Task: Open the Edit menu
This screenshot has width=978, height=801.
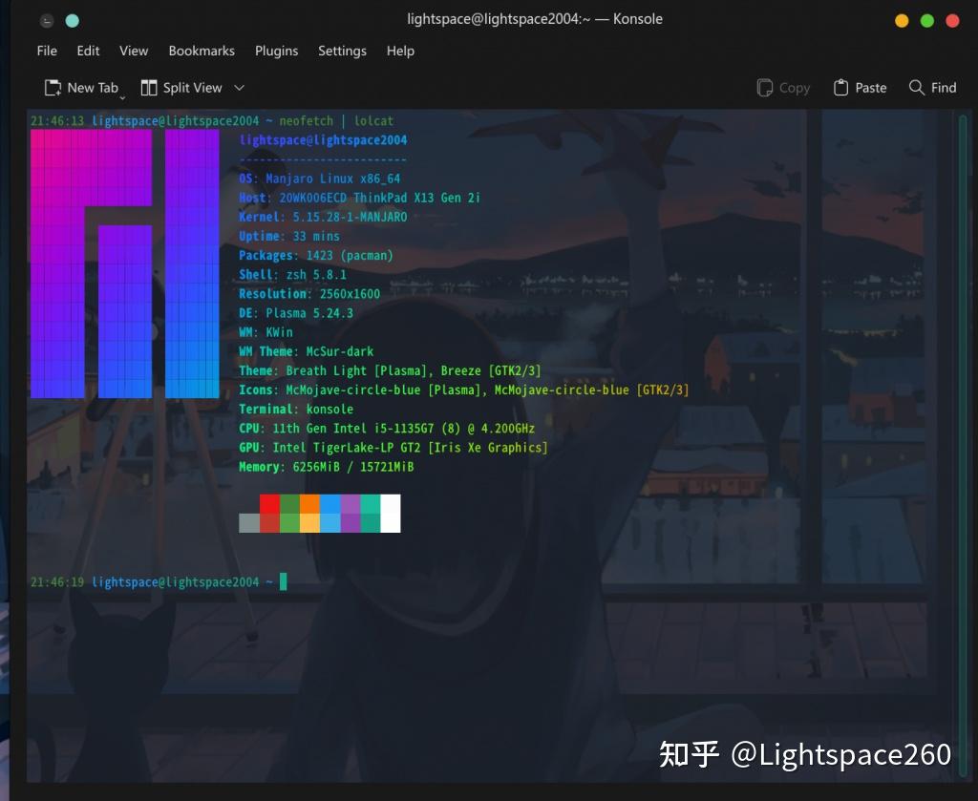Action: click(88, 51)
